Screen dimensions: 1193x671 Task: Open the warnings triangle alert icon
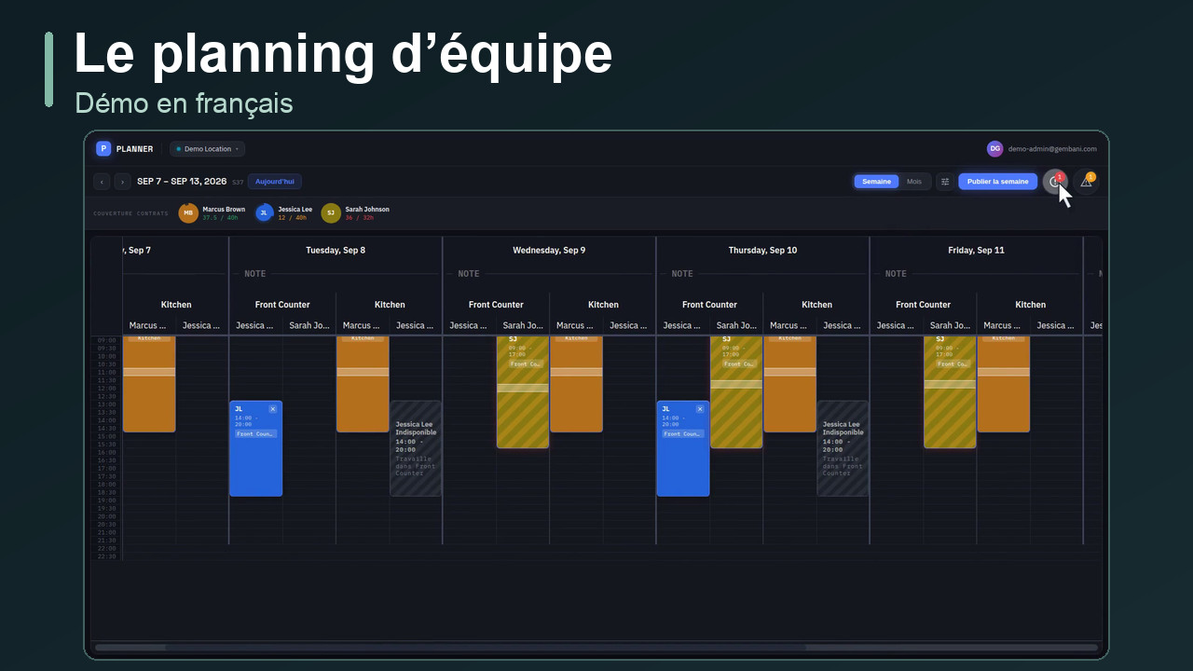click(1086, 182)
